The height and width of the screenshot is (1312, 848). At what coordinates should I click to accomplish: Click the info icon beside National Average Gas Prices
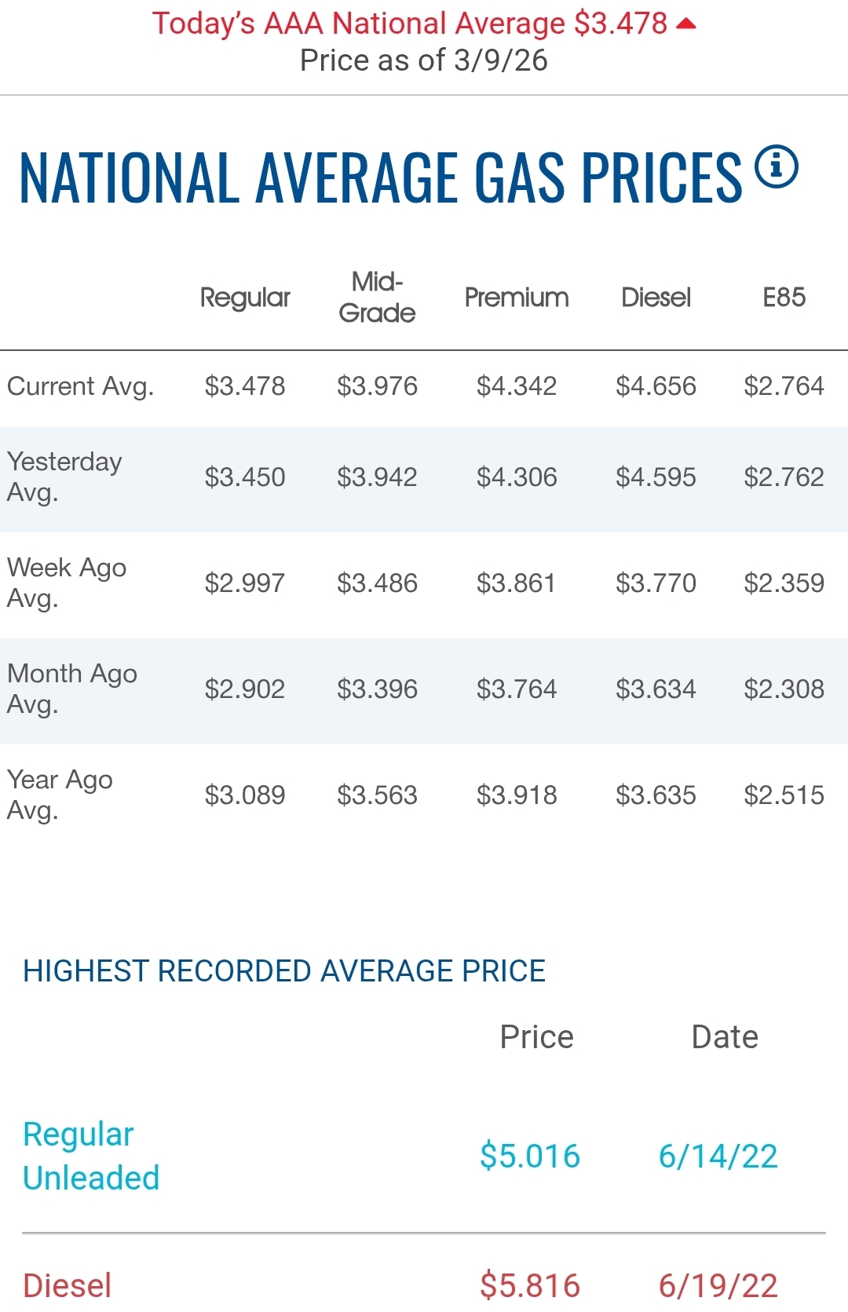[776, 167]
